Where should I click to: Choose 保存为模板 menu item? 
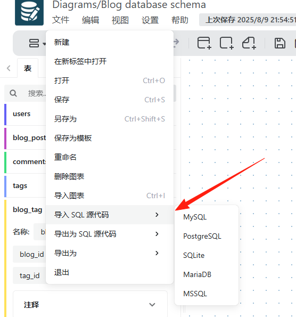tap(110, 138)
